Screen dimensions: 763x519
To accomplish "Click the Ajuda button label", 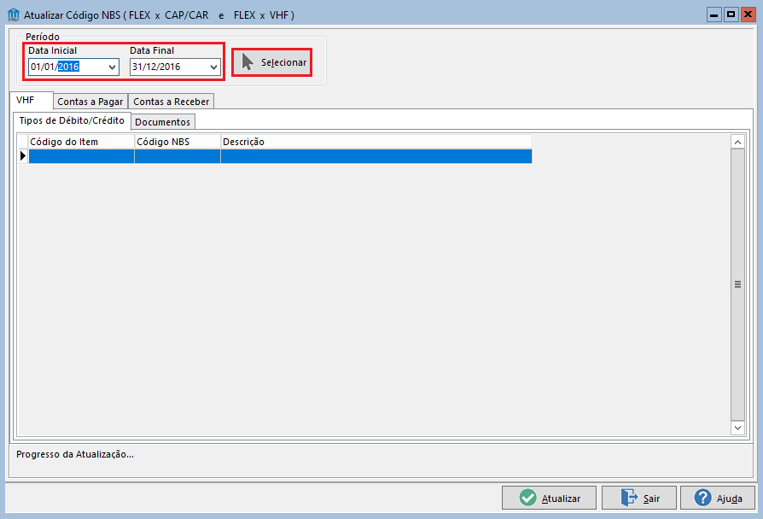I will (x=730, y=499).
